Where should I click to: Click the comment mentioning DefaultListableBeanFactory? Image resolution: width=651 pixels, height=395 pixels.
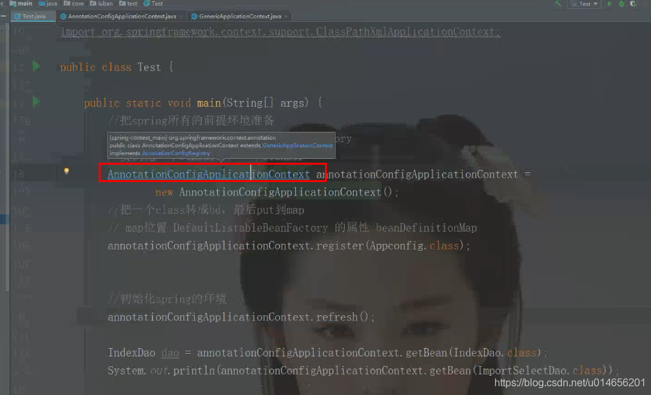[x=292, y=228]
